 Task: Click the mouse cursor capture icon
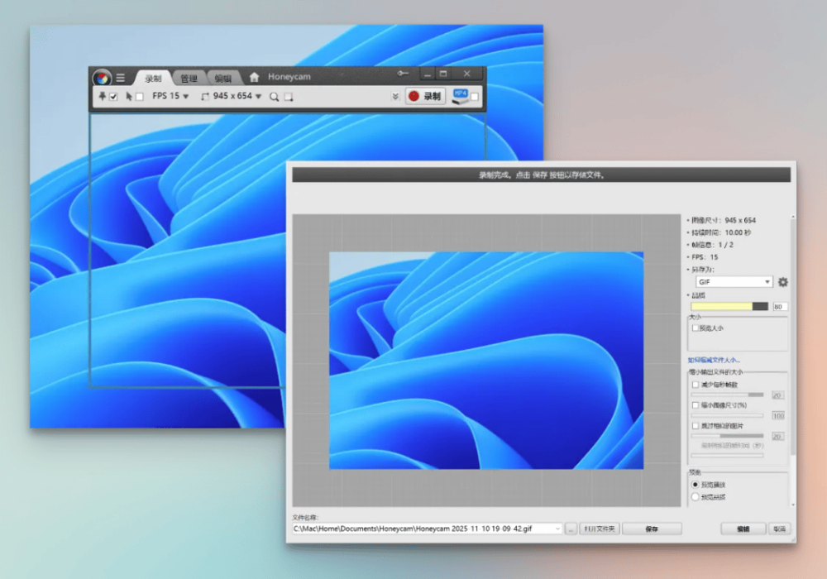point(129,96)
